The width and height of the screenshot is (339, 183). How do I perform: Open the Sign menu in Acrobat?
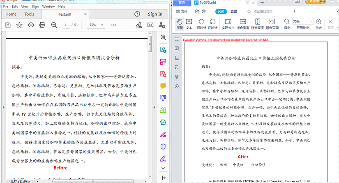pyautogui.click(x=35, y=7)
